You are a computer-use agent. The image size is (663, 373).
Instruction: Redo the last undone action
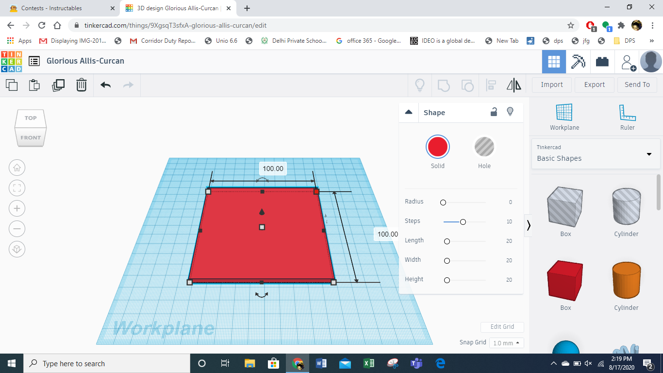[x=128, y=85]
